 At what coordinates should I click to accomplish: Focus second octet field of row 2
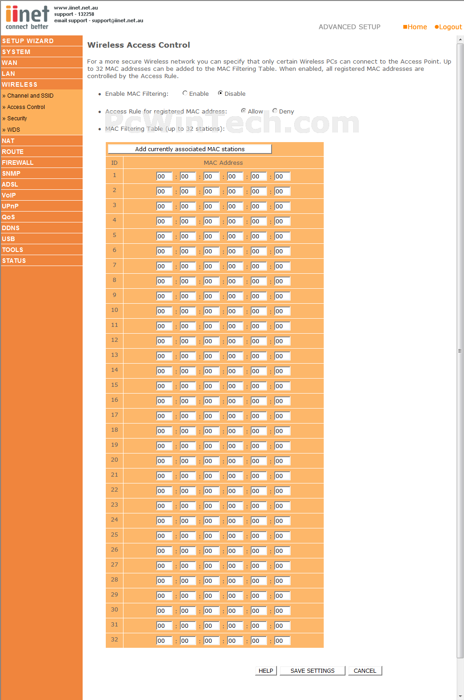point(188,191)
